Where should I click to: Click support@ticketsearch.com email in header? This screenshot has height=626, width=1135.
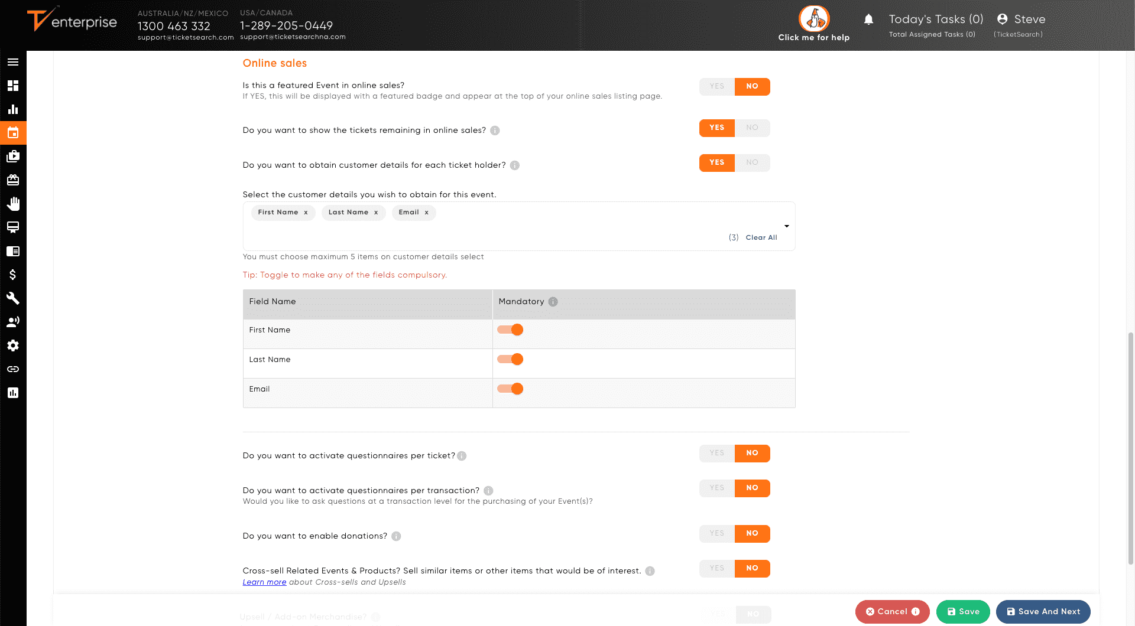tap(186, 38)
